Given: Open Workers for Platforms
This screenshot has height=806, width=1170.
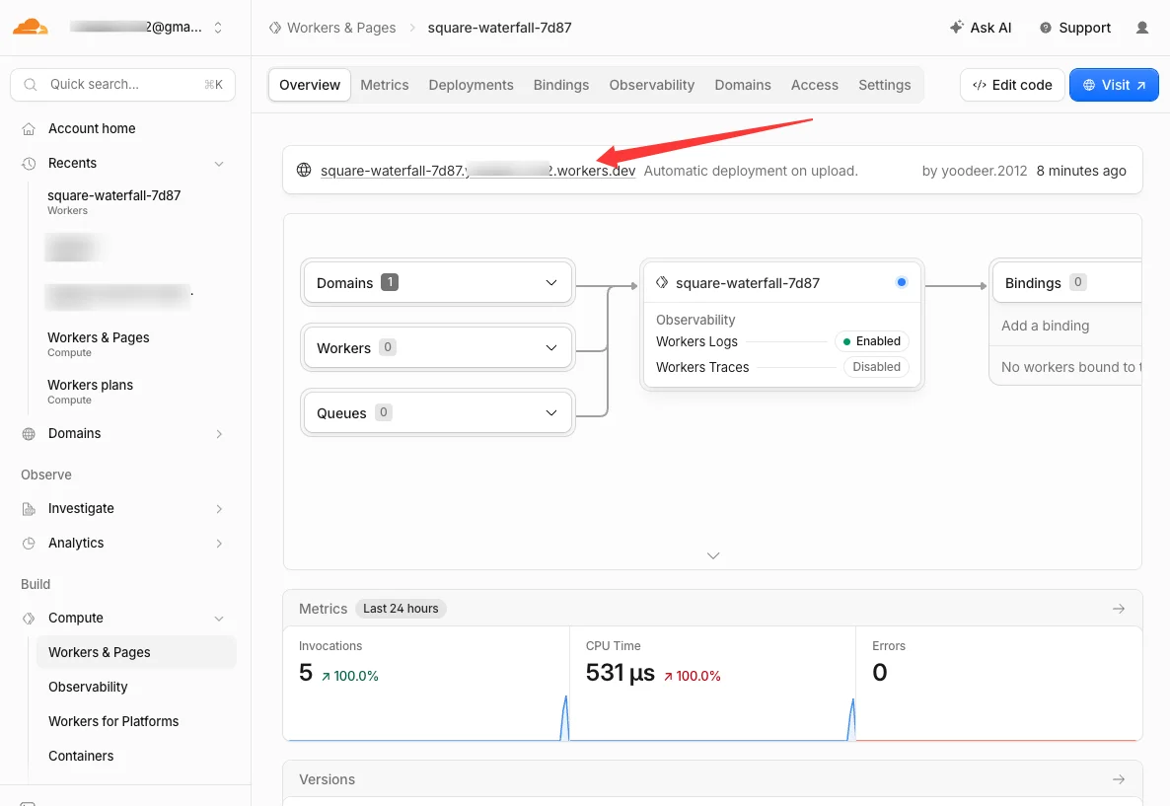Looking at the screenshot, I should click(113, 721).
